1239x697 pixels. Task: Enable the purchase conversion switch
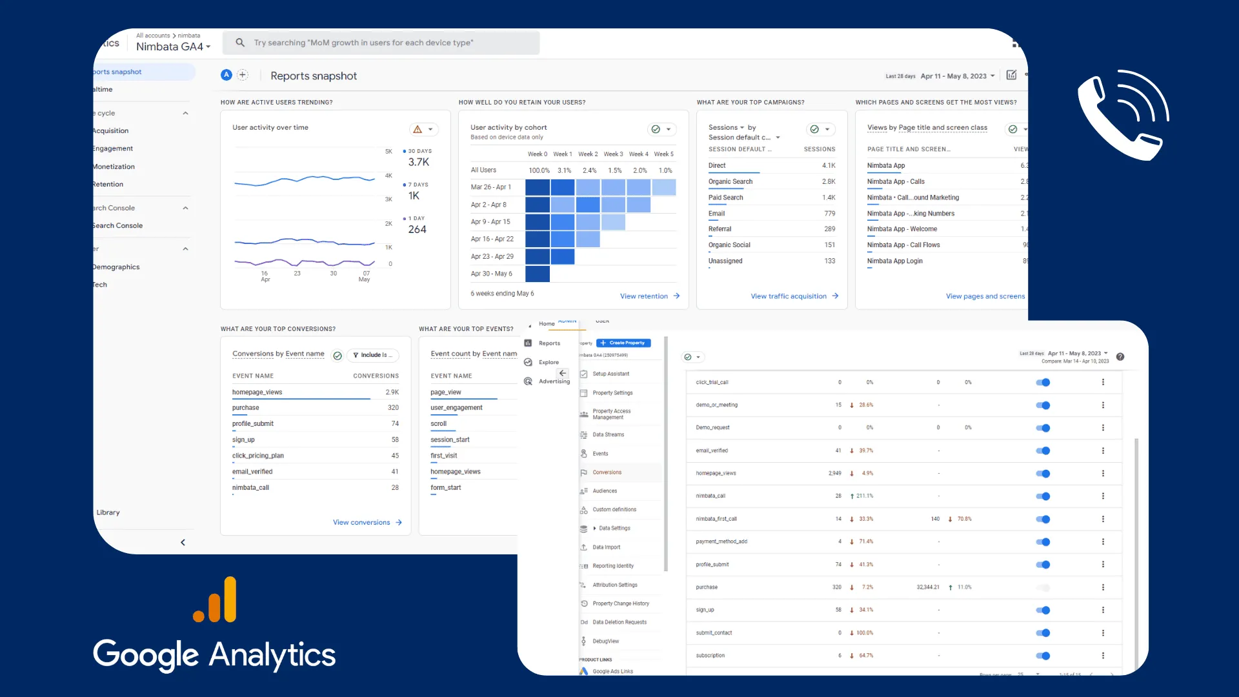(1043, 587)
